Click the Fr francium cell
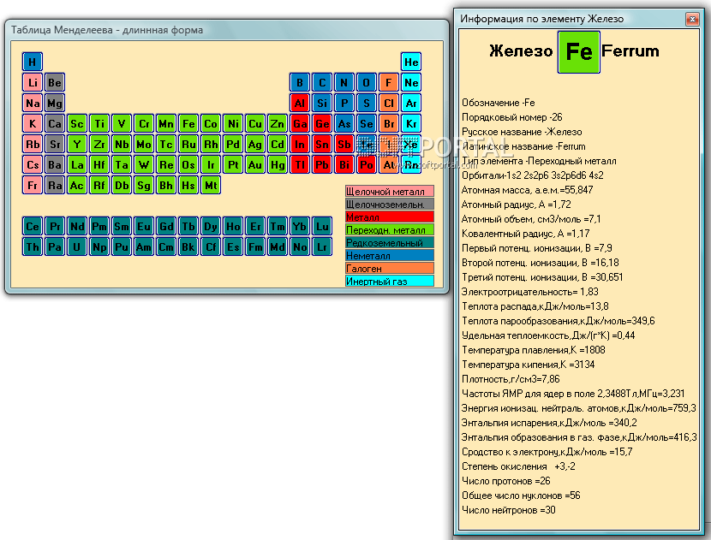The width and height of the screenshot is (711, 540). [x=33, y=185]
